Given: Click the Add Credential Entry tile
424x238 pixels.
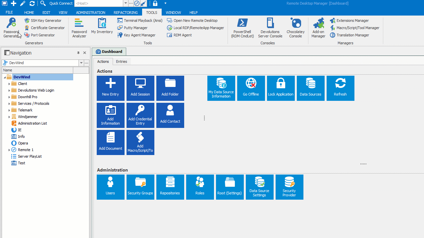Looking at the screenshot, I should (x=140, y=115).
